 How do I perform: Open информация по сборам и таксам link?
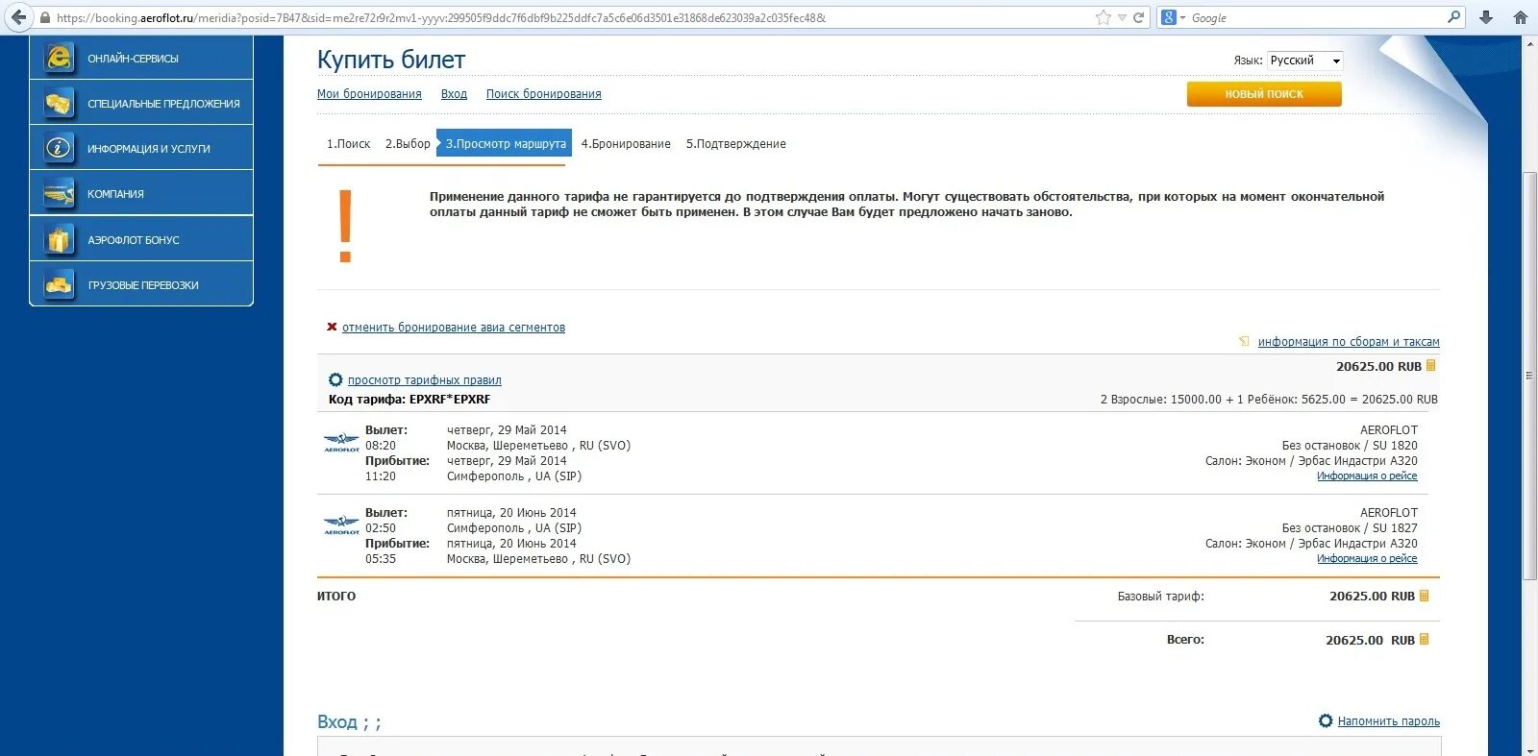click(1349, 342)
